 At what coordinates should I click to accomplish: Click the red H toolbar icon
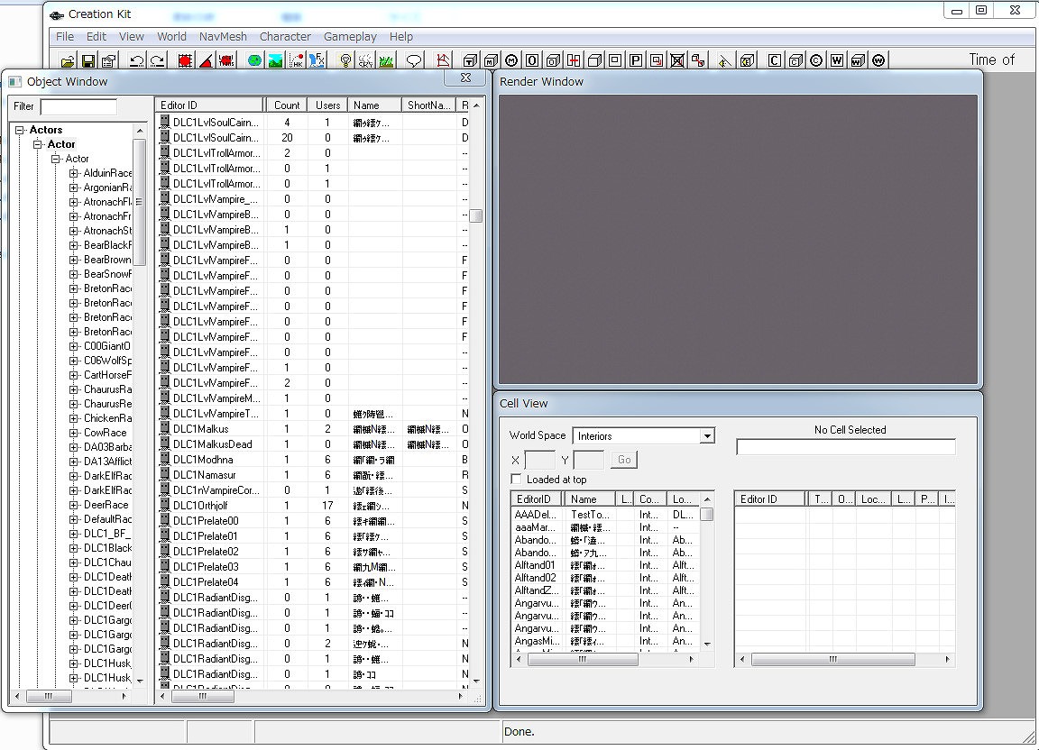(x=574, y=61)
